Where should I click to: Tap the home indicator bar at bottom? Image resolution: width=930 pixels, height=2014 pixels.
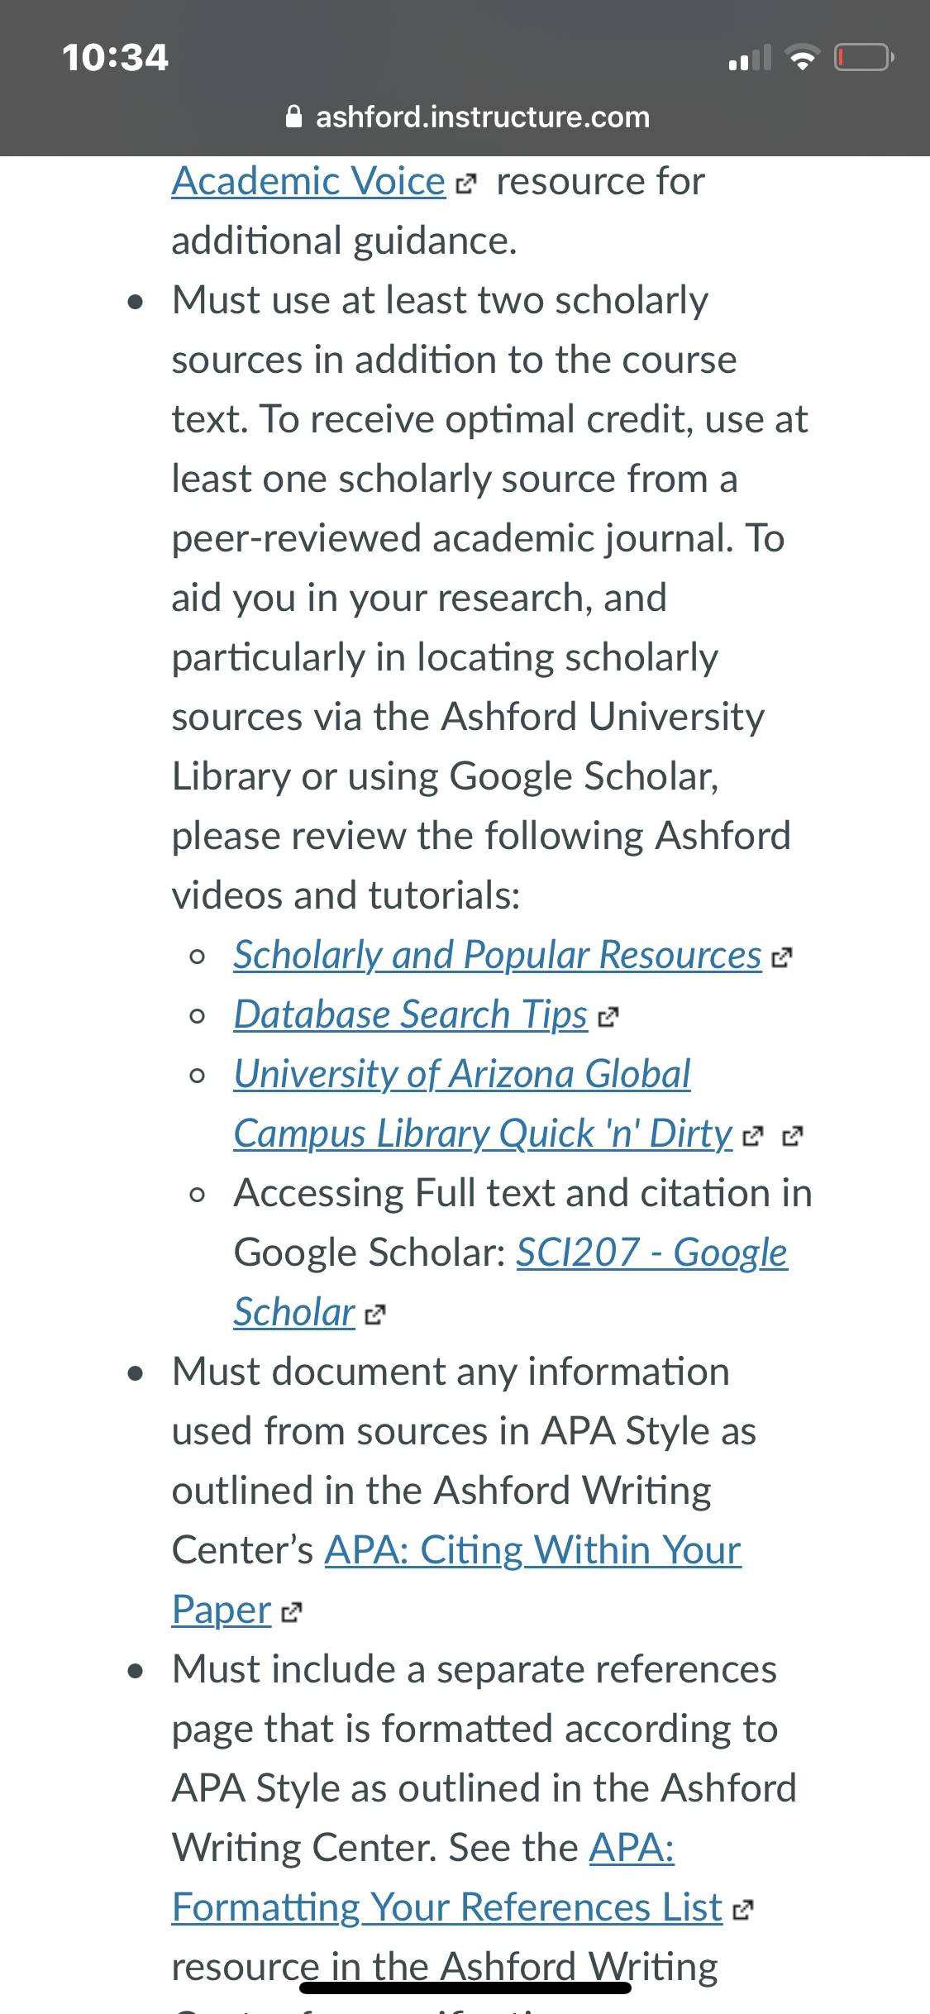tap(465, 1988)
